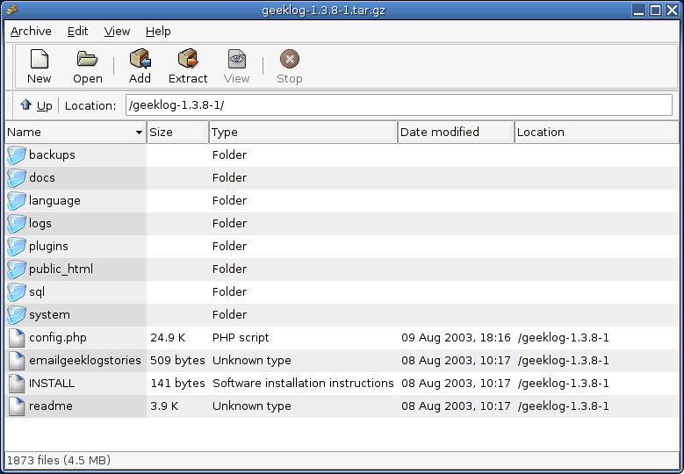Go up one directory with Up arrow
The height and width of the screenshot is (474, 684).
[26, 104]
